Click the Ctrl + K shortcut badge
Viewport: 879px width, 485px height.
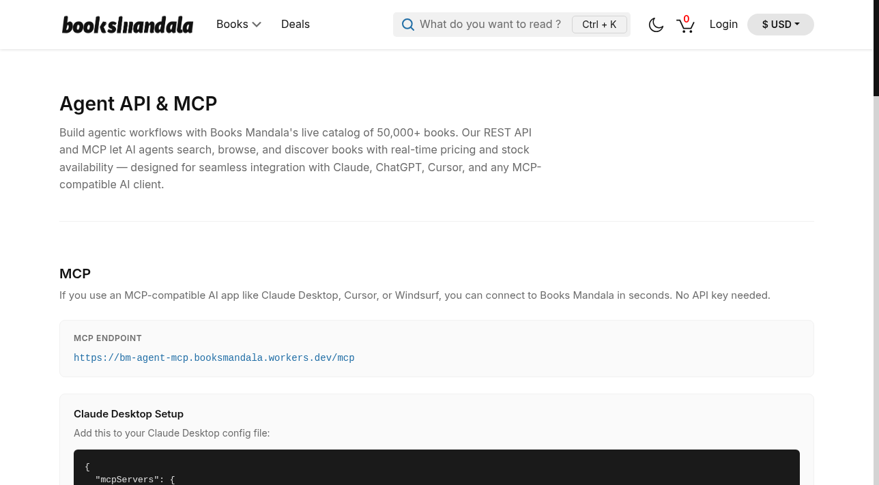[x=599, y=25]
